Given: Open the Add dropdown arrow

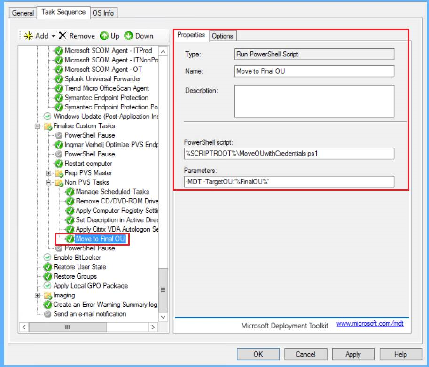Looking at the screenshot, I should pyautogui.click(x=53, y=36).
